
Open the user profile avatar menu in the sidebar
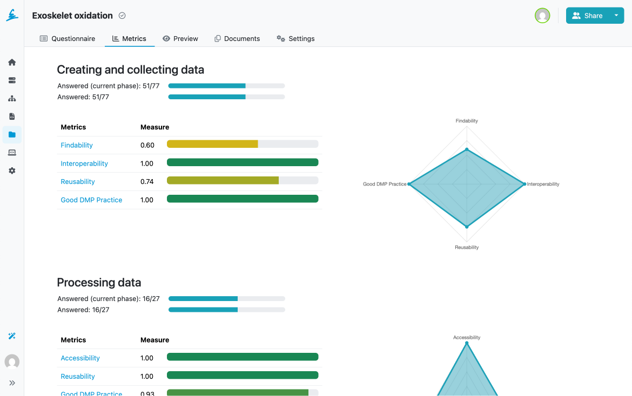(12, 361)
